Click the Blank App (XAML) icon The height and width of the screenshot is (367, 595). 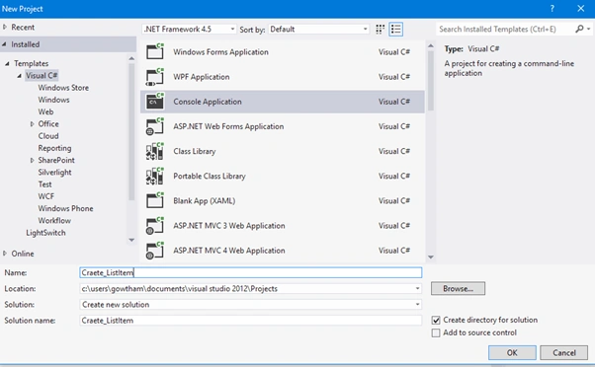[x=155, y=200]
